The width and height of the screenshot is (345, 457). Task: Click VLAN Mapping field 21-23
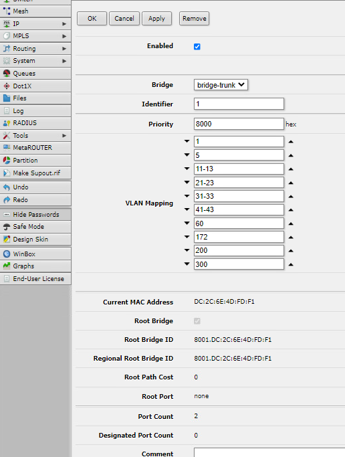239,183
